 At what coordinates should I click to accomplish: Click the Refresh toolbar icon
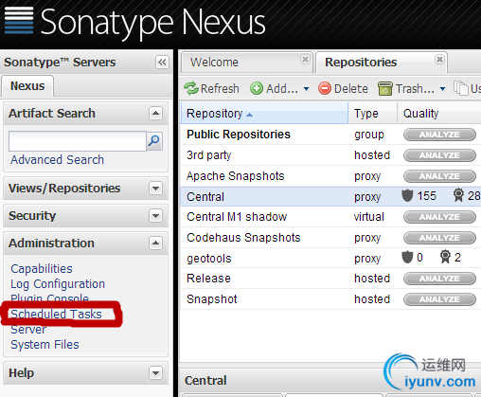191,88
